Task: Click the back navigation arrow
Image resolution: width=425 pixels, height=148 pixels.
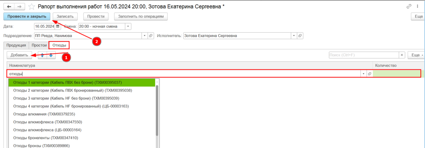Action: pyautogui.click(x=9, y=6)
